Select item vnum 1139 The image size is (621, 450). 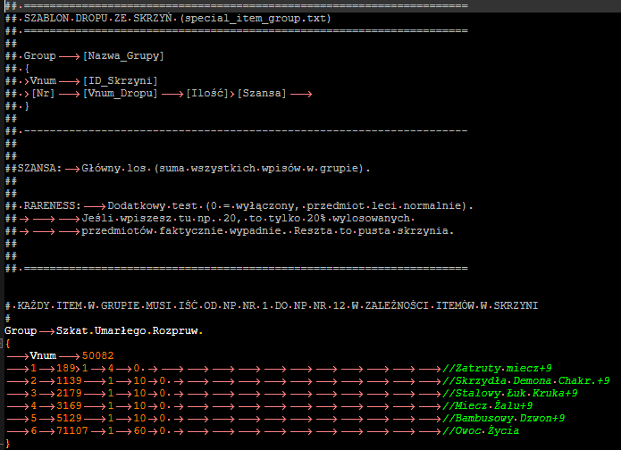(x=69, y=380)
